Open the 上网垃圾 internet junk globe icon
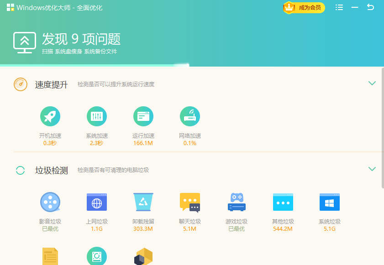This screenshot has height=265, width=384. point(97,202)
